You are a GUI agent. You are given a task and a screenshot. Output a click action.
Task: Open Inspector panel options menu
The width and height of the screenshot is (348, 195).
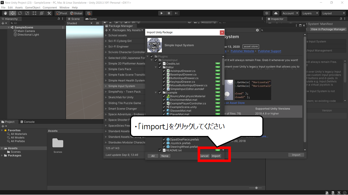coord(345,19)
